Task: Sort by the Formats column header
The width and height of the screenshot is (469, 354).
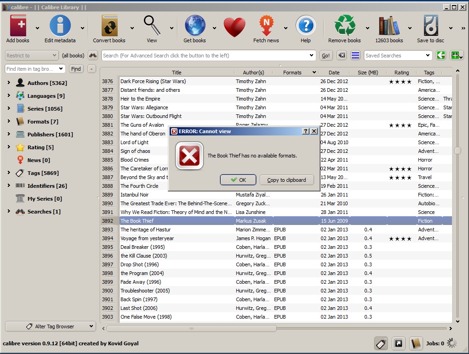Action: coord(292,72)
